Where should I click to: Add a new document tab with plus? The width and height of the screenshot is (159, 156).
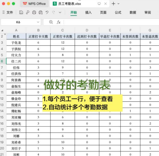tap(113, 4)
